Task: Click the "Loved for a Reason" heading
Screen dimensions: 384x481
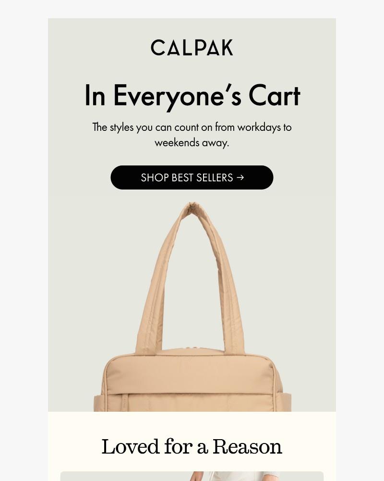Action: (x=192, y=447)
